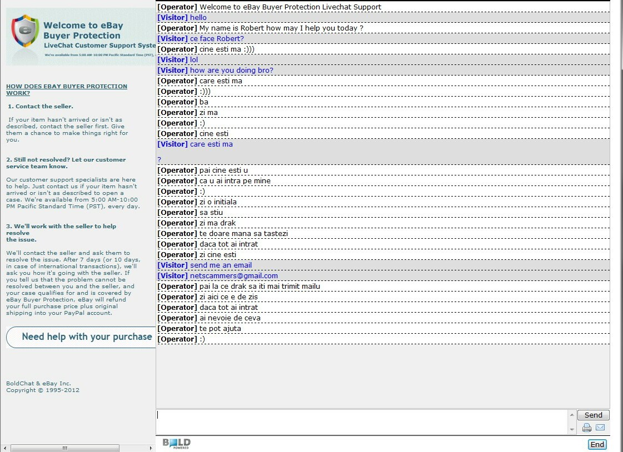Click horizontal scrollbar left arrow
623x452 pixels.
coord(5,449)
